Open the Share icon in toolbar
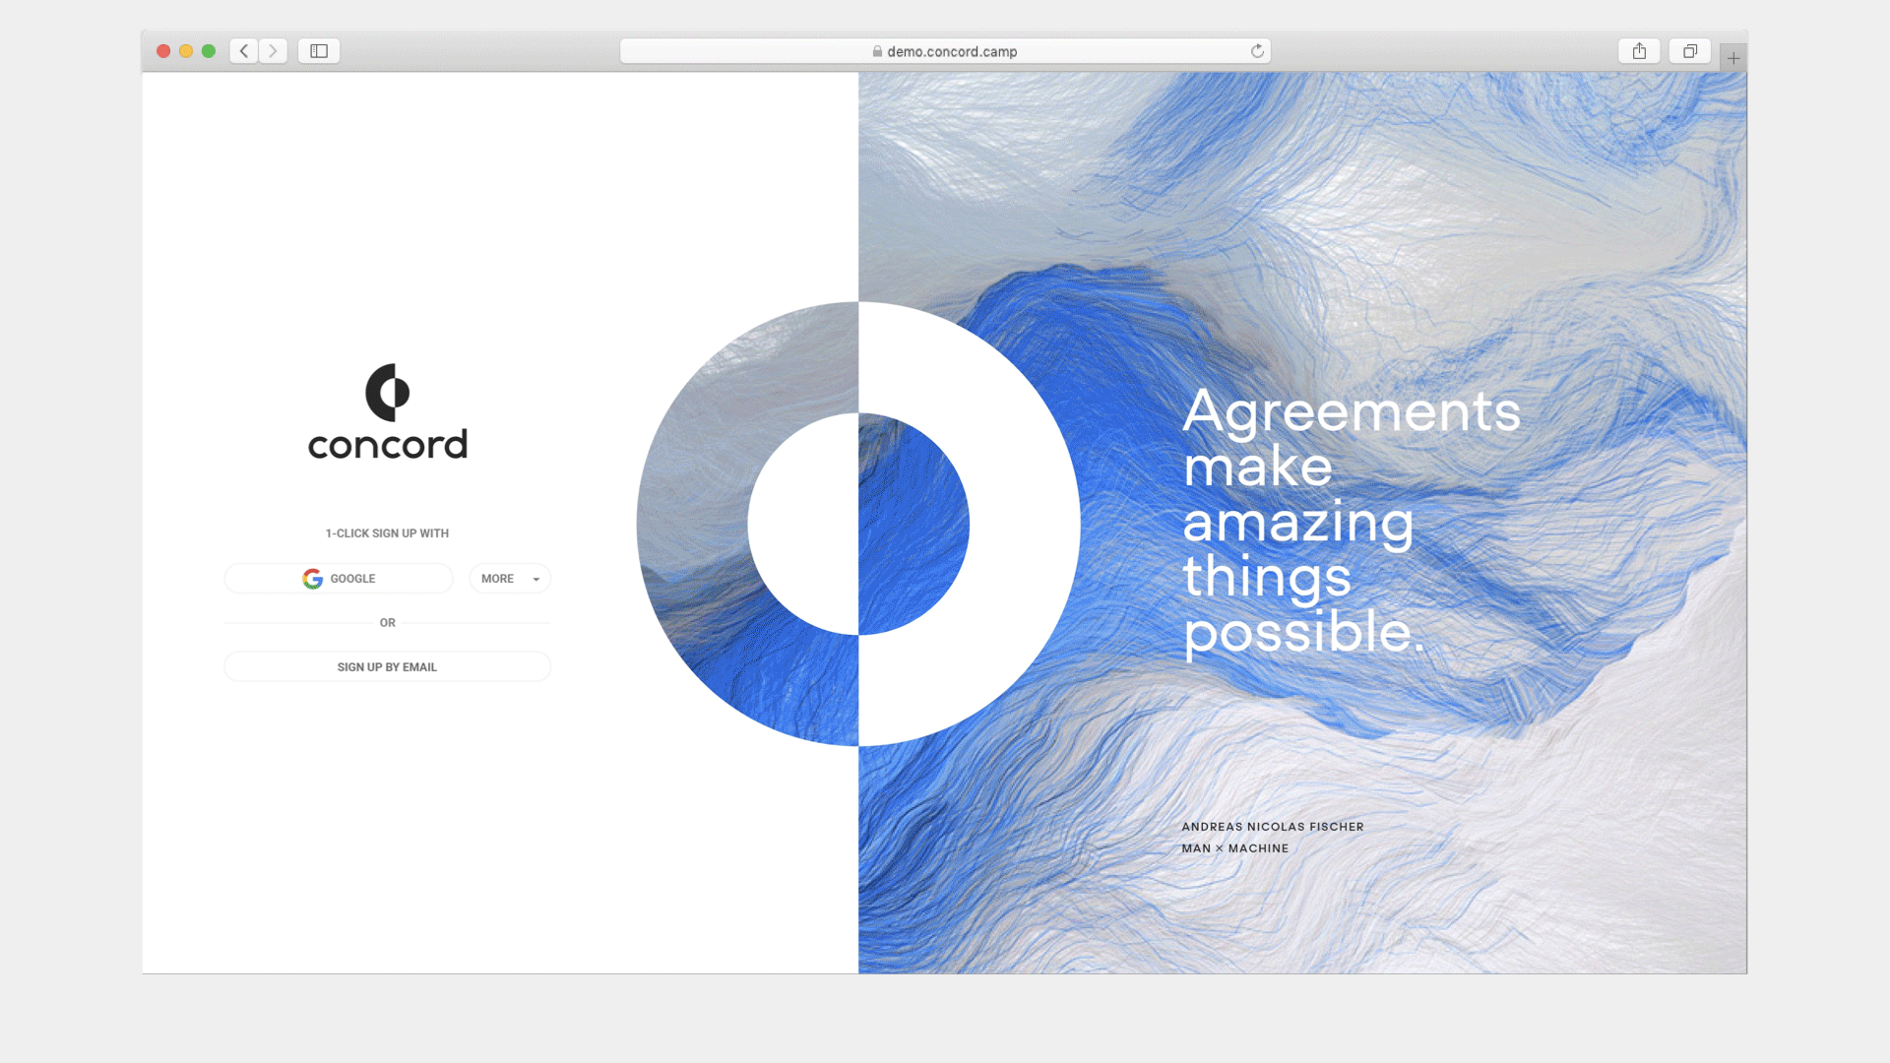 1639,51
